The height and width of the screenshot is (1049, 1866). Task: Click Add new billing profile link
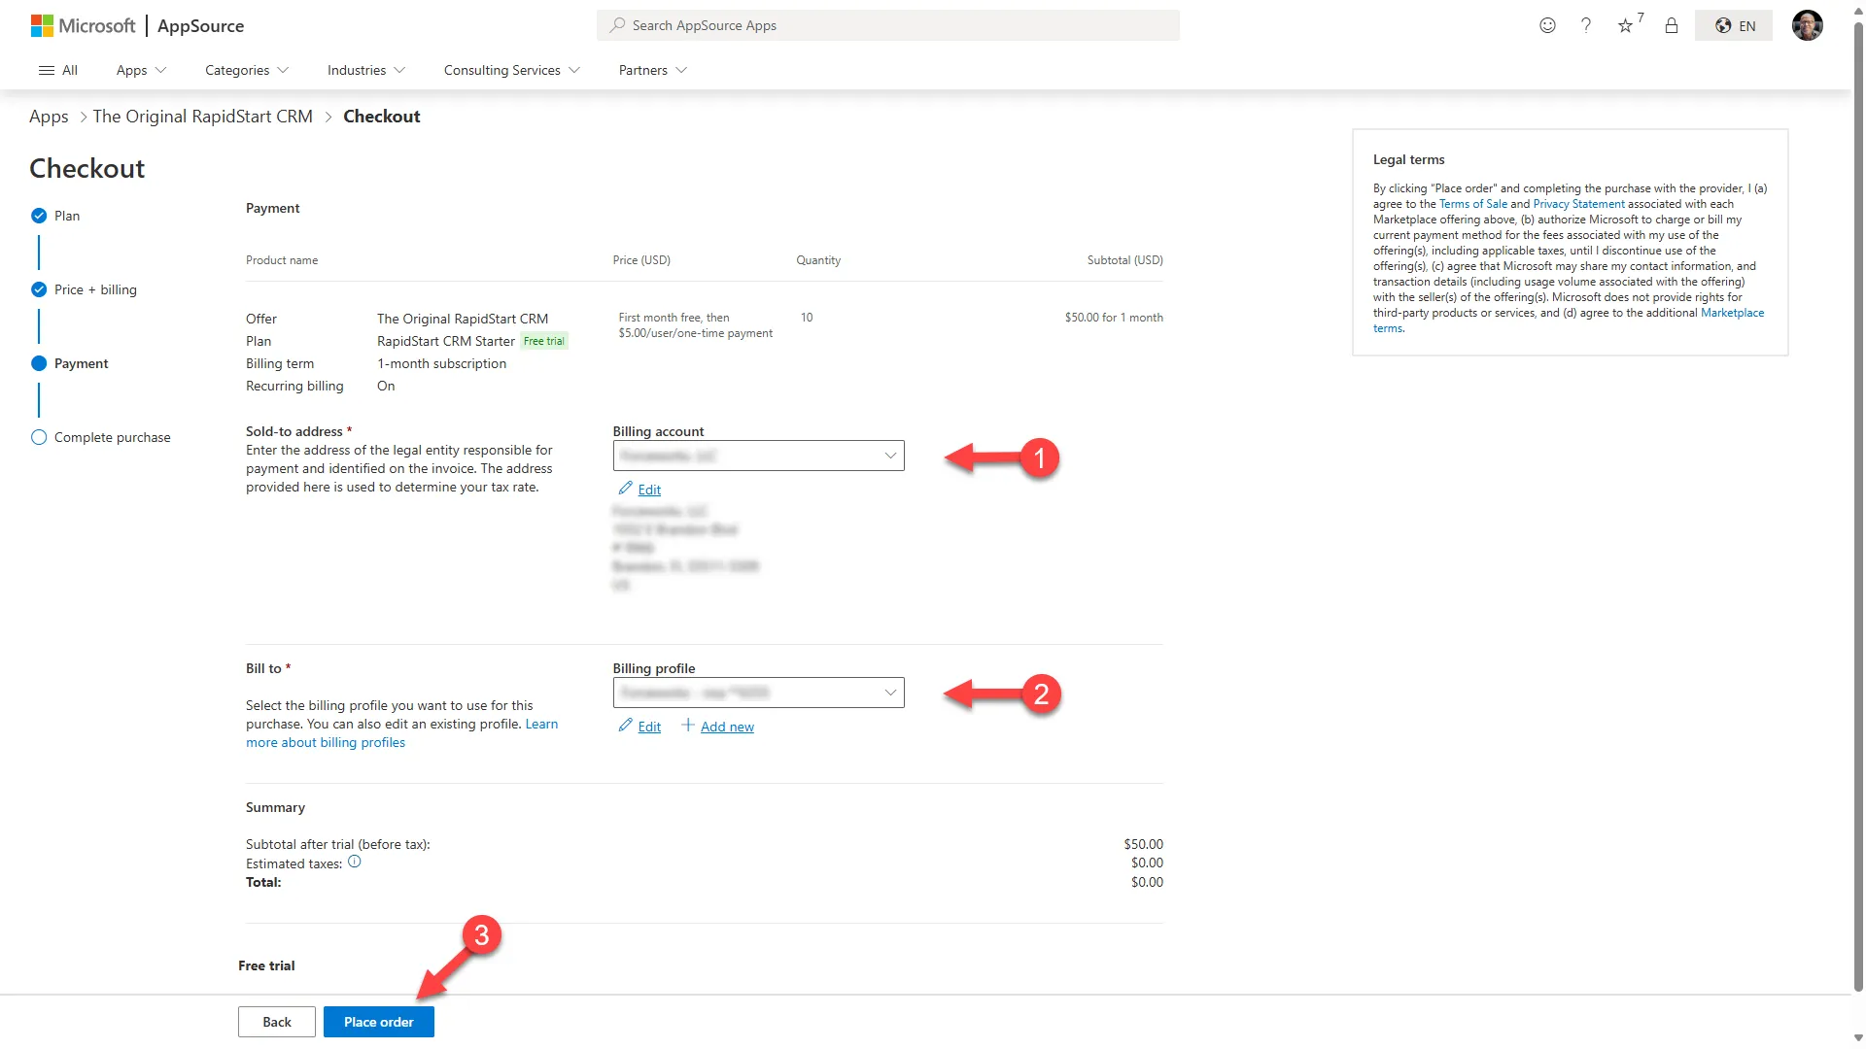[x=726, y=727]
